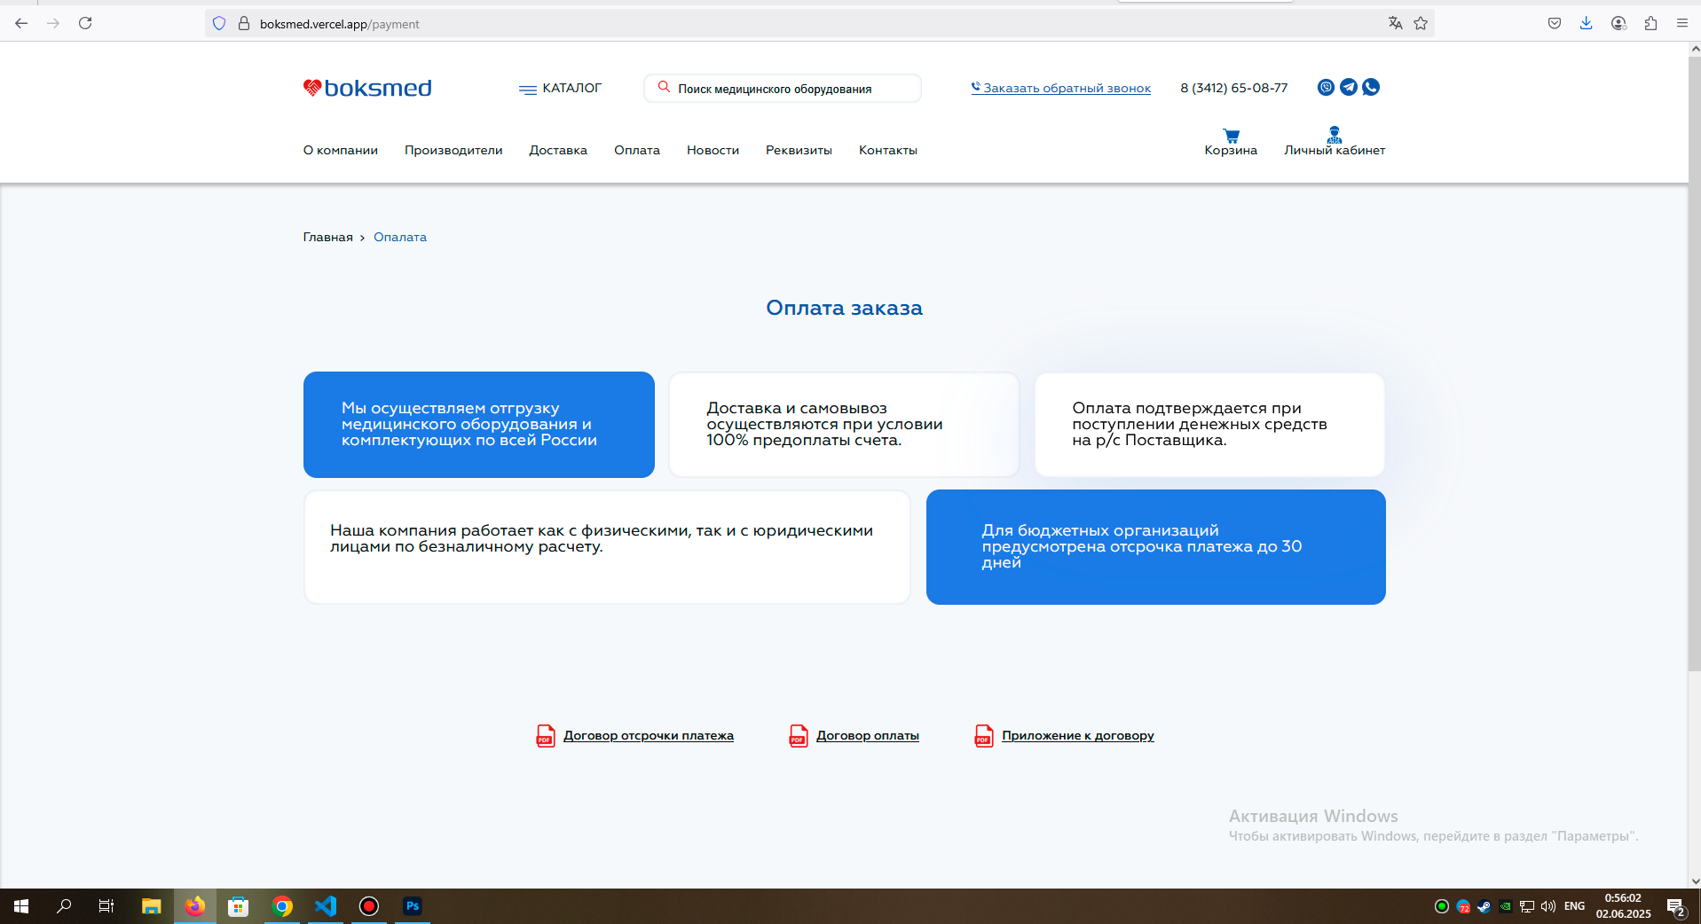
Task: Open browser downloads panel
Action: pos(1586,23)
